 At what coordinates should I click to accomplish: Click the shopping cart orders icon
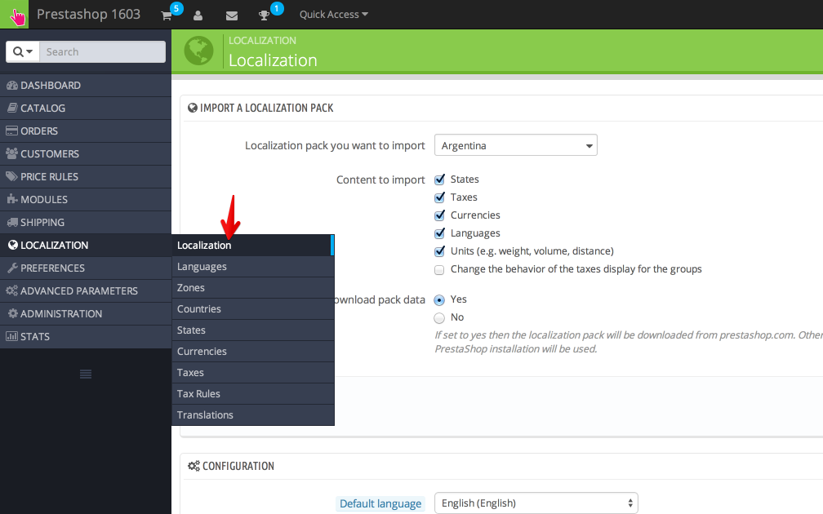(x=167, y=16)
